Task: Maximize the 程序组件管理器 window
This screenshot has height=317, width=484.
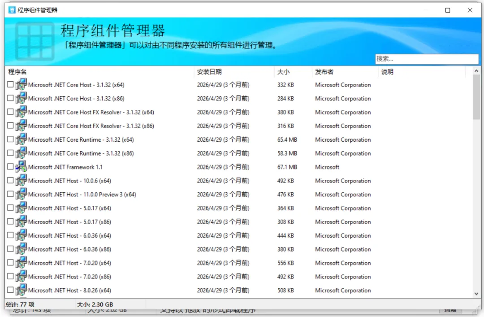Action: point(448,10)
